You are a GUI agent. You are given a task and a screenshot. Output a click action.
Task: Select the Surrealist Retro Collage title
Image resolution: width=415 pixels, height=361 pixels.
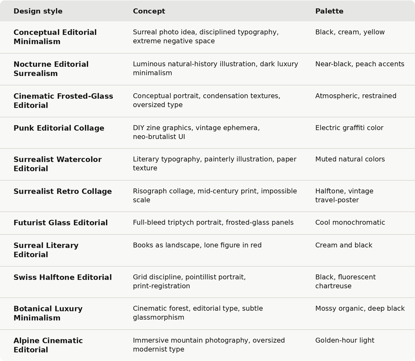[x=63, y=191]
